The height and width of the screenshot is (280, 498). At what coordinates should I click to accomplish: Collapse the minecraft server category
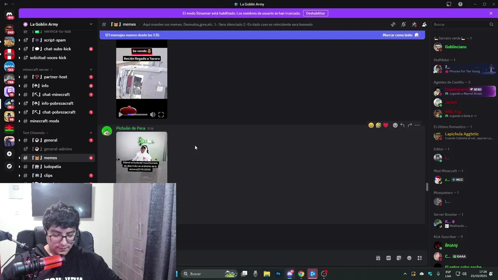(x=37, y=69)
